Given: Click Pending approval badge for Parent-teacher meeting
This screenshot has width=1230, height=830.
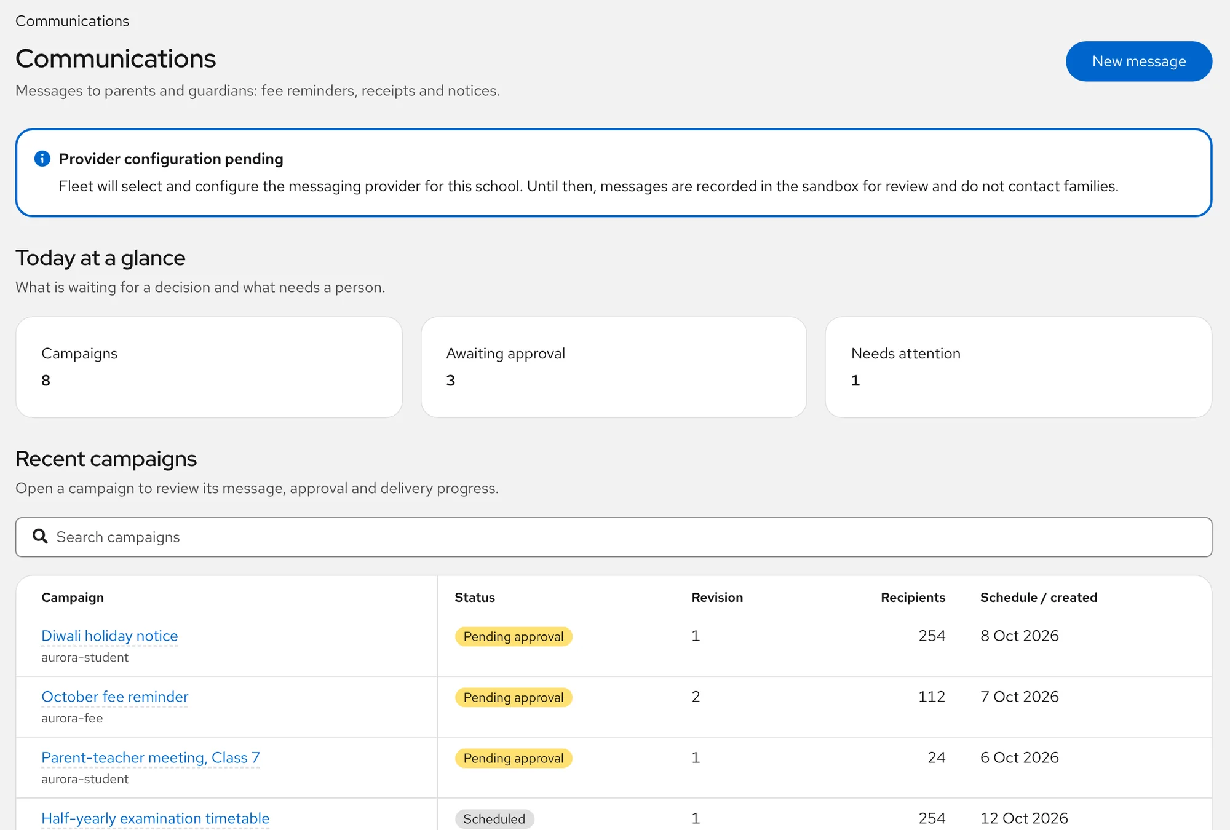Looking at the screenshot, I should coord(514,758).
